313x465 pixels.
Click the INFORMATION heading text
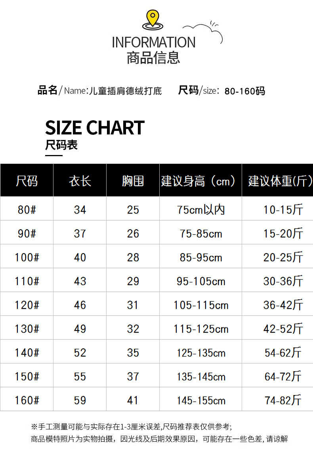[154, 42]
